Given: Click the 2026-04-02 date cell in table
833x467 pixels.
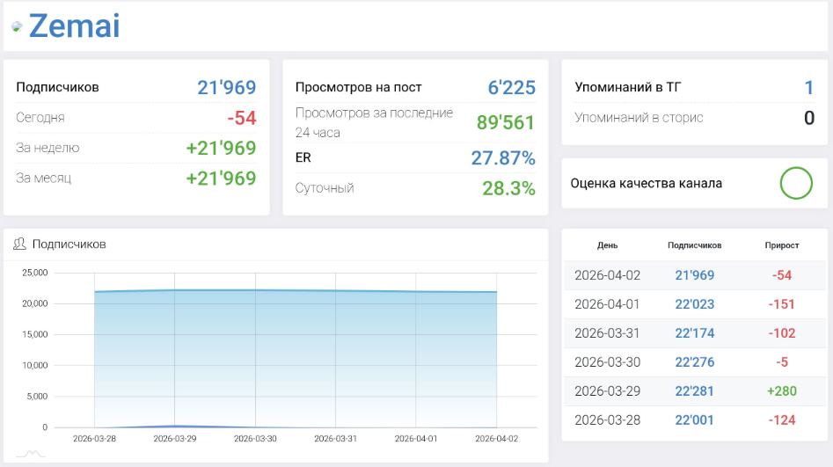Looking at the screenshot, I should 607,275.
